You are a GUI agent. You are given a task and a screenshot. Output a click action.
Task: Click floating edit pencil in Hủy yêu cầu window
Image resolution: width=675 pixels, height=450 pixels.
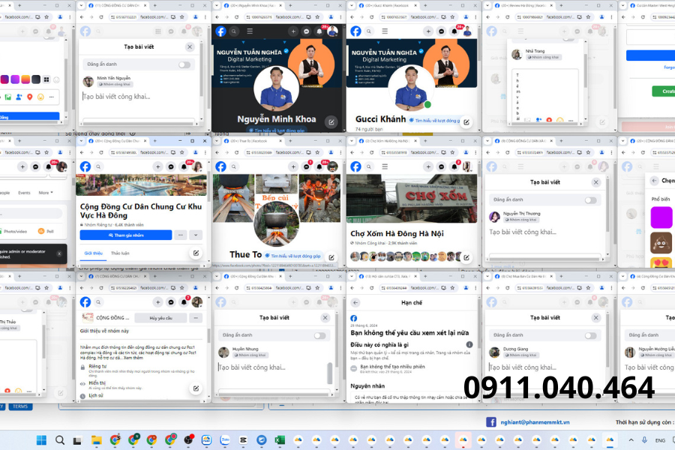click(196, 388)
